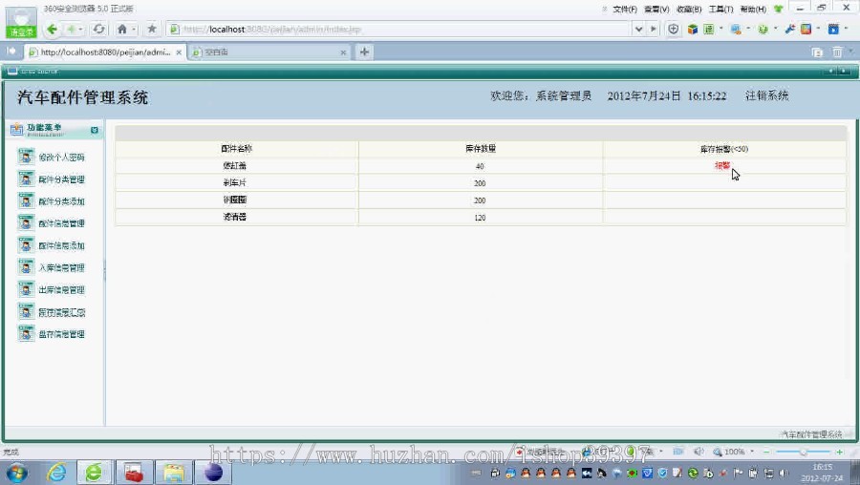Open the 文件(F) menu

(x=625, y=9)
